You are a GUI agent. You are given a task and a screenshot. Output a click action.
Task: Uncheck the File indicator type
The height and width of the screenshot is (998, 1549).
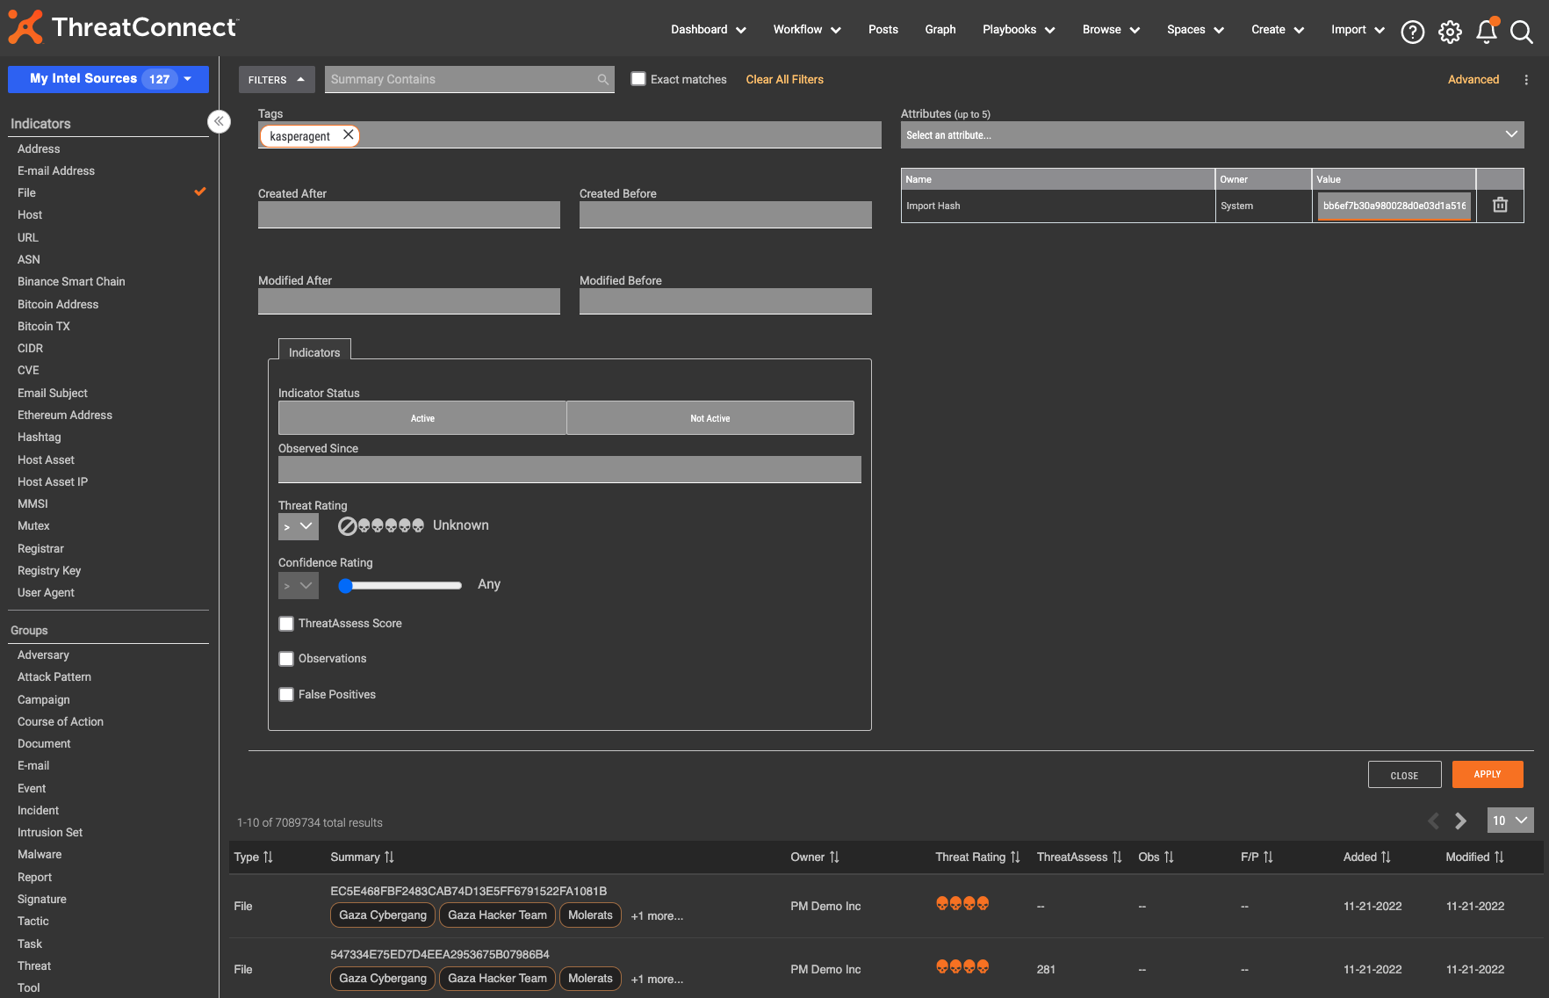point(200,192)
